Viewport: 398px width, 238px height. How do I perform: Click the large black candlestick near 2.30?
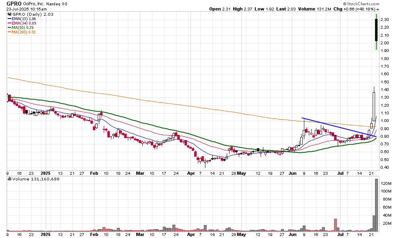click(376, 30)
